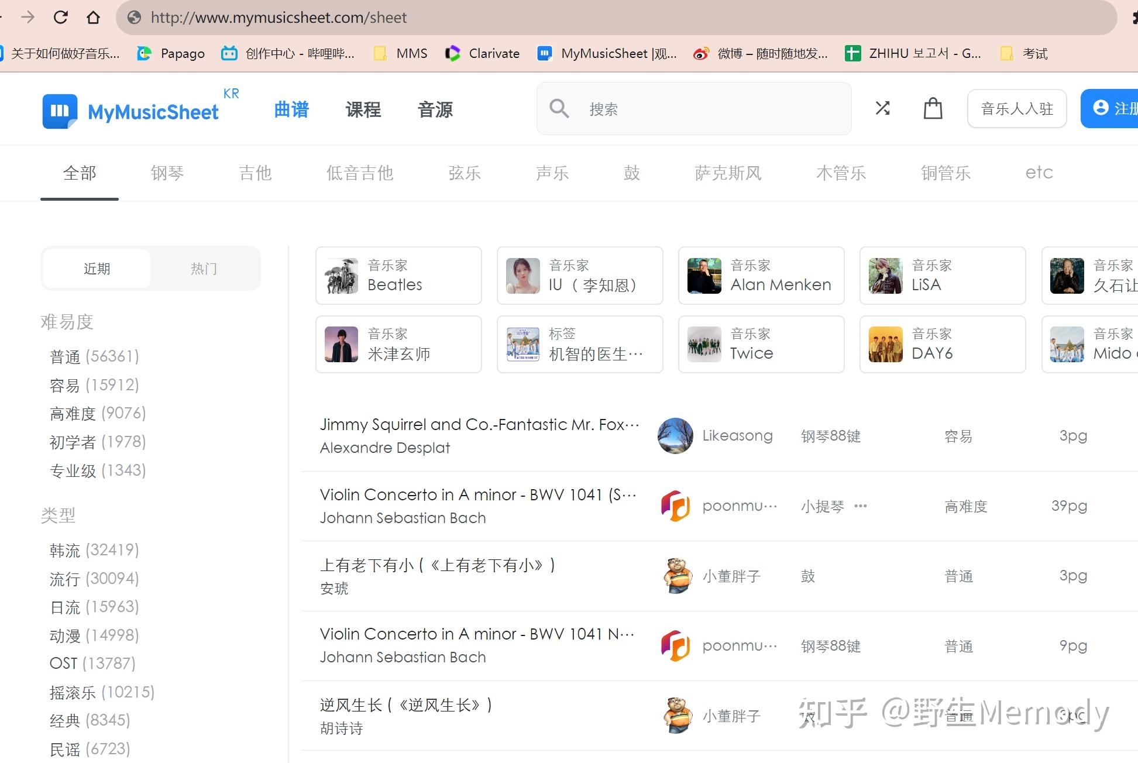Open the Twice artist card
1138x763 pixels.
pyautogui.click(x=761, y=344)
